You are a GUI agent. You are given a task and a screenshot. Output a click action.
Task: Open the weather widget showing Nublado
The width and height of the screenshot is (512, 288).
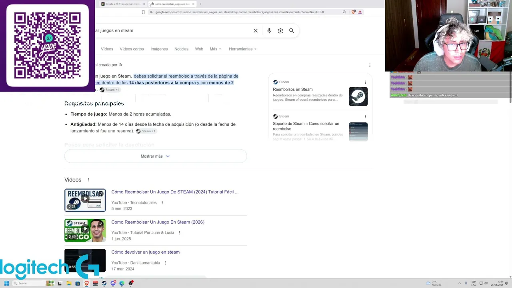click(x=434, y=283)
